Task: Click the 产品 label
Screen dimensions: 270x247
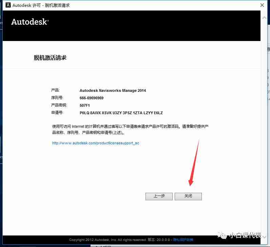Action: point(55,90)
